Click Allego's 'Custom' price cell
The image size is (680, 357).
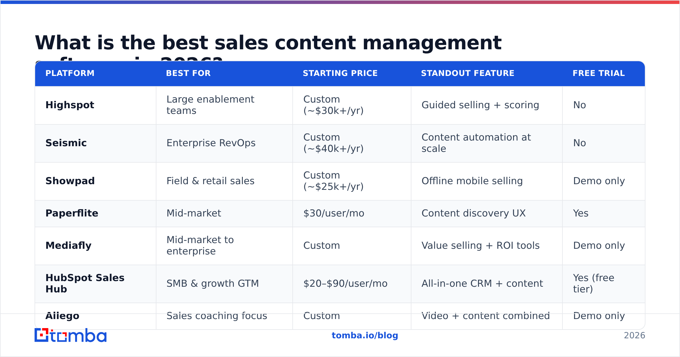[x=352, y=316]
